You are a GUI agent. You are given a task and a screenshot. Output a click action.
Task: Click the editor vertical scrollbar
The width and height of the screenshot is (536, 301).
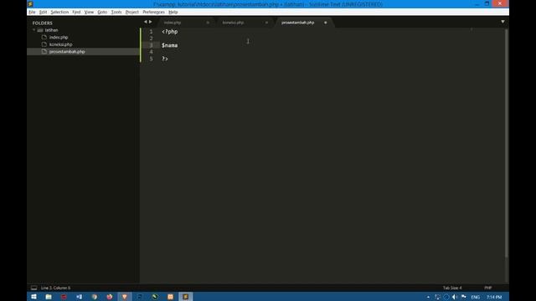[x=506, y=143]
